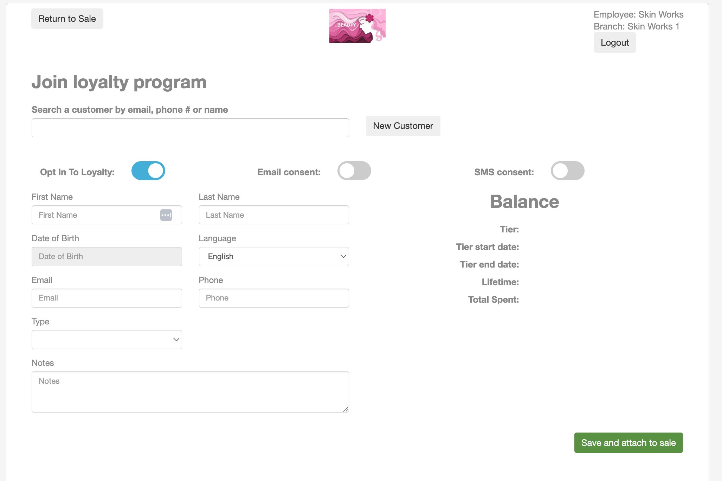Click Save and attach to sale
Image resolution: width=722 pixels, height=481 pixels.
[628, 443]
